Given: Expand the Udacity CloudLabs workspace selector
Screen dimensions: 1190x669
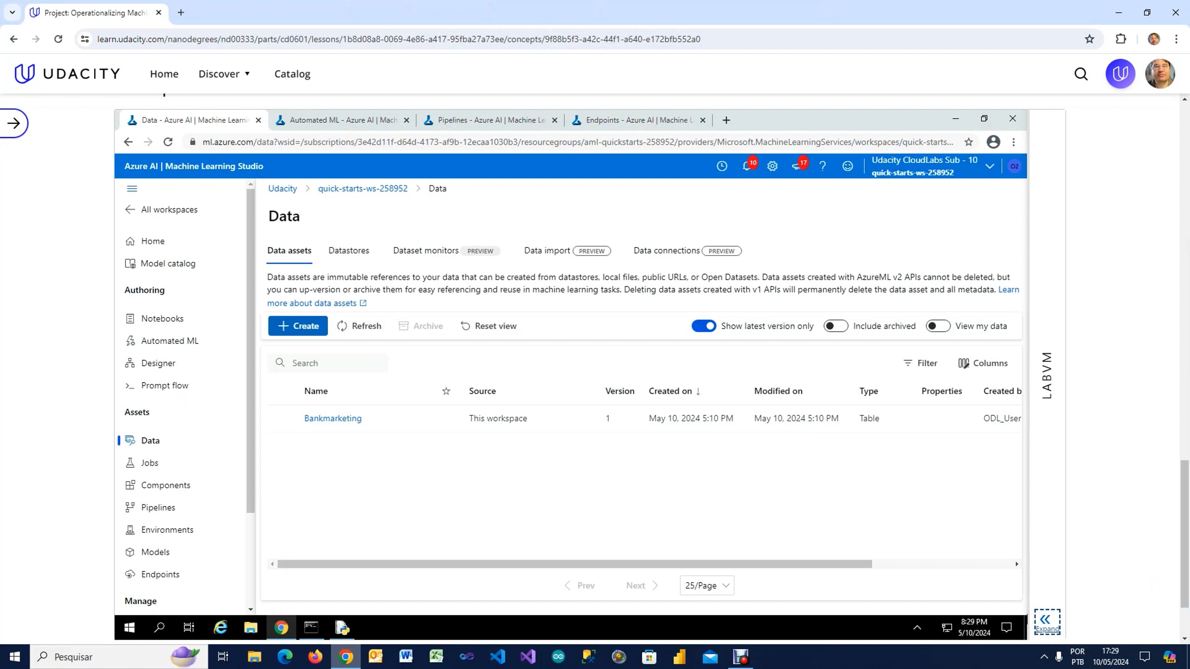Looking at the screenshot, I should click(989, 167).
